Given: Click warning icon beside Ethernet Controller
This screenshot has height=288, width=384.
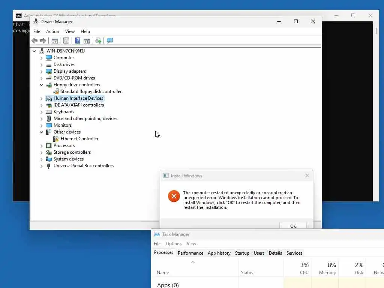Looking at the screenshot, I should (56, 139).
